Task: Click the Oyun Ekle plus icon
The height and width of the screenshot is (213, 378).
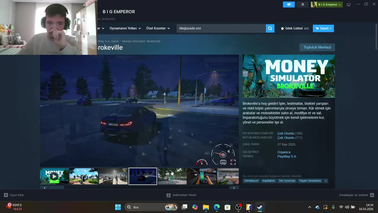Action: click(6, 195)
